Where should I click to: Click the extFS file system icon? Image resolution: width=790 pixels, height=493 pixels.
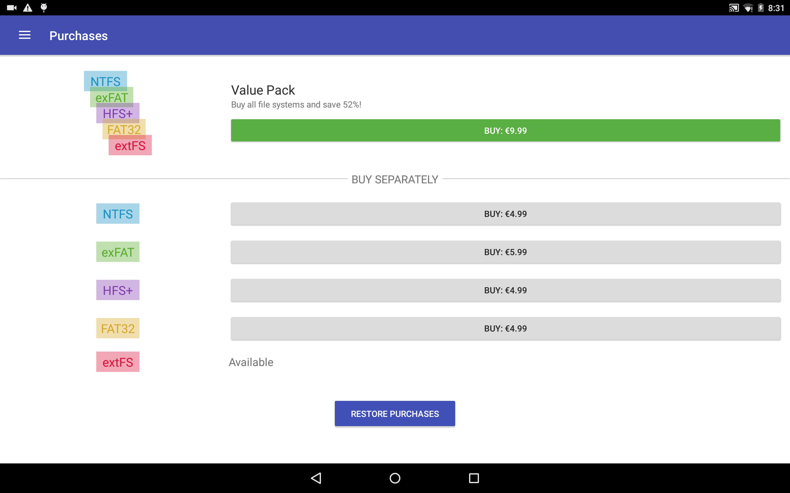coord(118,361)
